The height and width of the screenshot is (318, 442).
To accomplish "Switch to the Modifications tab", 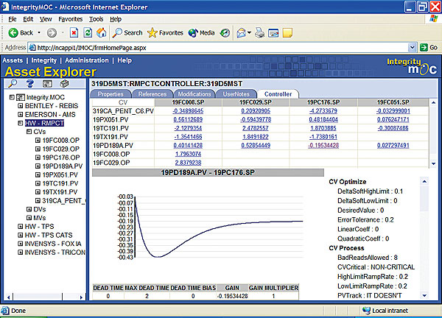I will (x=194, y=94).
